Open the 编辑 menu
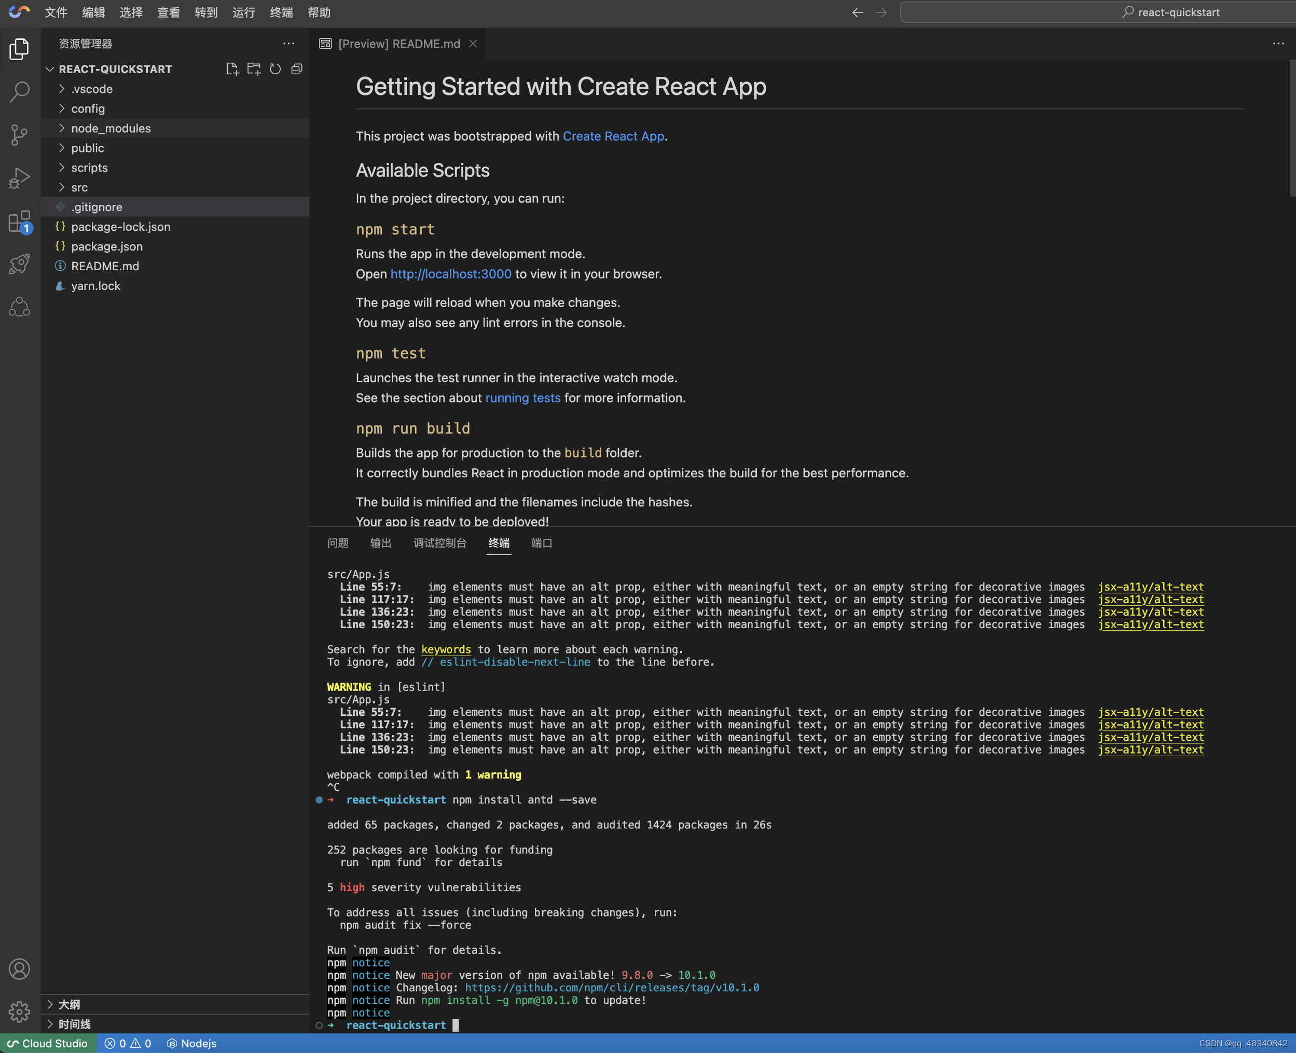This screenshot has height=1053, width=1296. pyautogui.click(x=93, y=12)
